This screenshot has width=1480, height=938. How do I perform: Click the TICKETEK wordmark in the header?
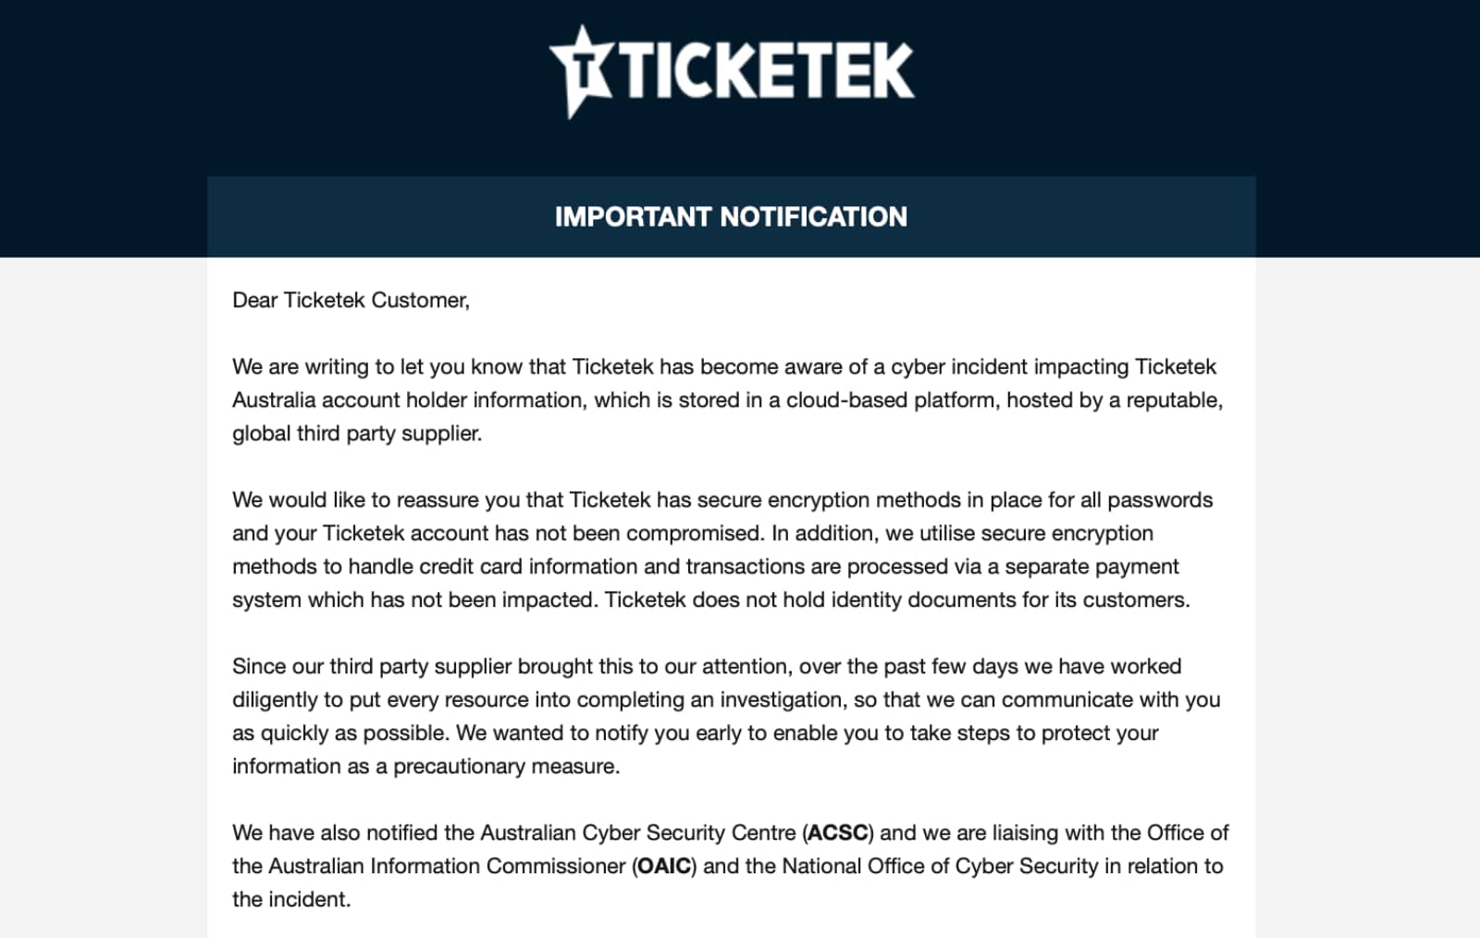point(766,71)
